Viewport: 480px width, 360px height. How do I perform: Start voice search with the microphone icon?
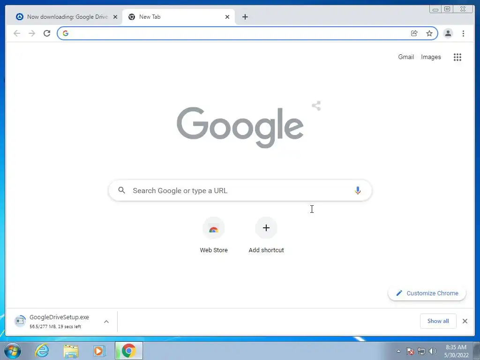358,190
